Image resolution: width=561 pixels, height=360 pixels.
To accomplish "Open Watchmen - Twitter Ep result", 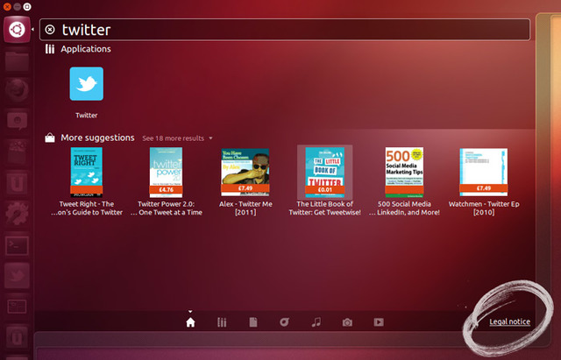I will click(x=484, y=181).
